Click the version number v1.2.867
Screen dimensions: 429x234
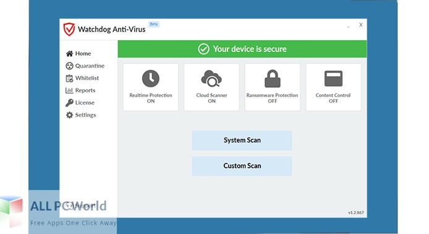point(356,212)
